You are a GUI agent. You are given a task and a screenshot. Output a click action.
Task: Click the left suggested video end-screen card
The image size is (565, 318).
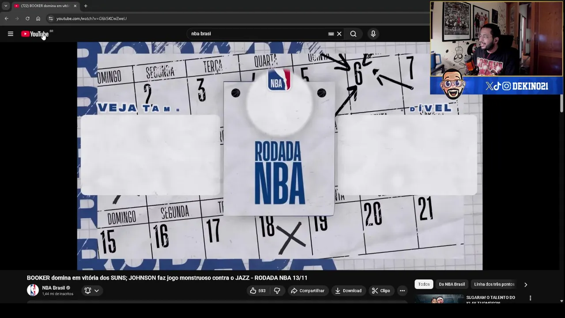pos(151,155)
